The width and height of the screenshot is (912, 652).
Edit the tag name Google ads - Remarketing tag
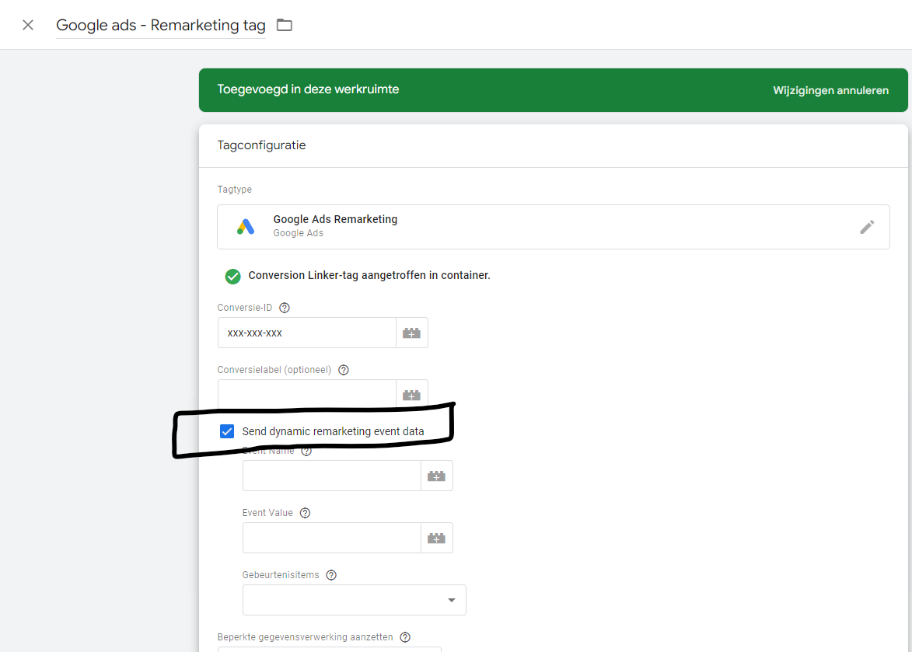[160, 26]
